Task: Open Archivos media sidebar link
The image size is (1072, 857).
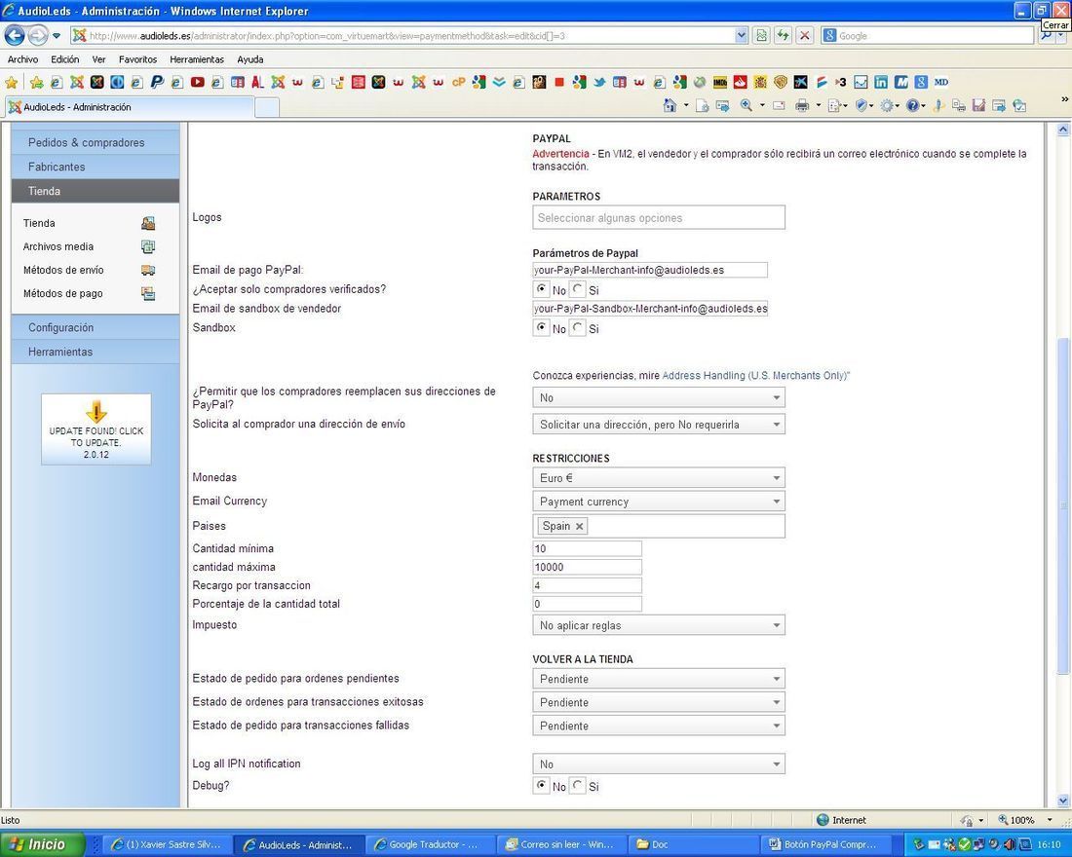Action: (x=58, y=246)
